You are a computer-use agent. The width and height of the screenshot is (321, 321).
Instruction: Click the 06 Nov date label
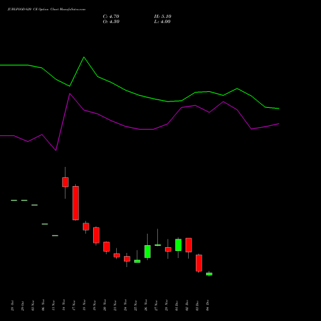(43, 306)
